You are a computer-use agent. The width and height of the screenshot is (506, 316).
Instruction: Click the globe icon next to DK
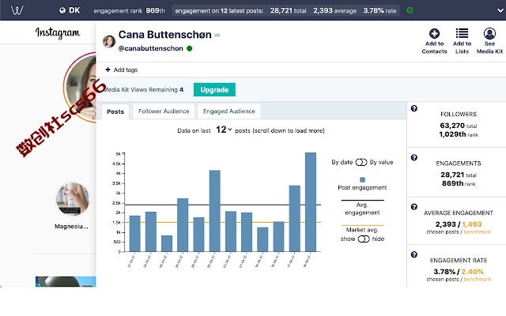click(62, 10)
